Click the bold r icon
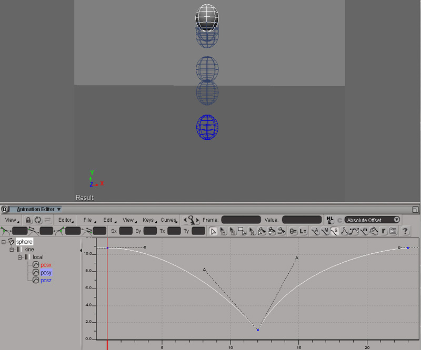The width and height of the screenshot is (421, 350). (x=384, y=231)
